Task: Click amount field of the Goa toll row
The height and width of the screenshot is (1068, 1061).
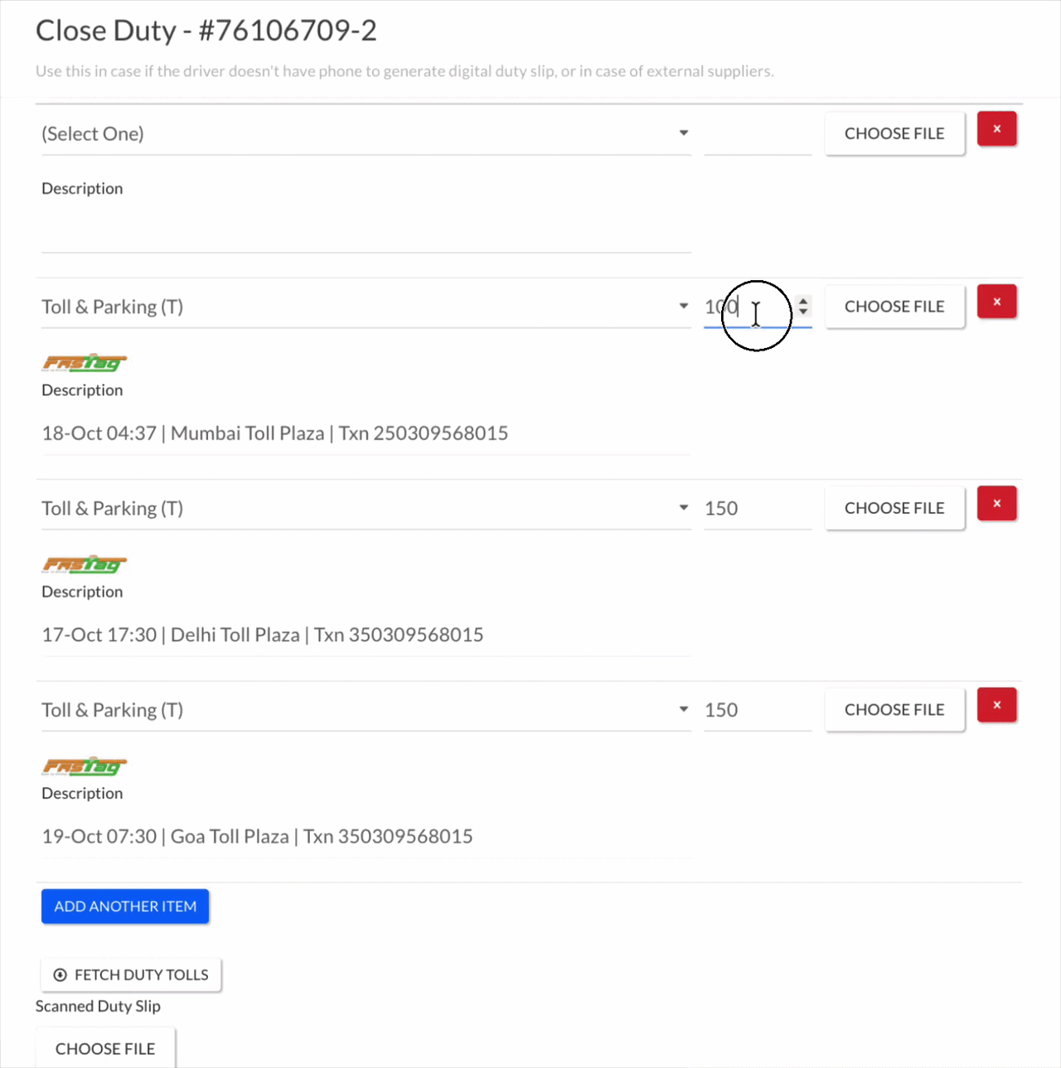Action: [x=758, y=710]
